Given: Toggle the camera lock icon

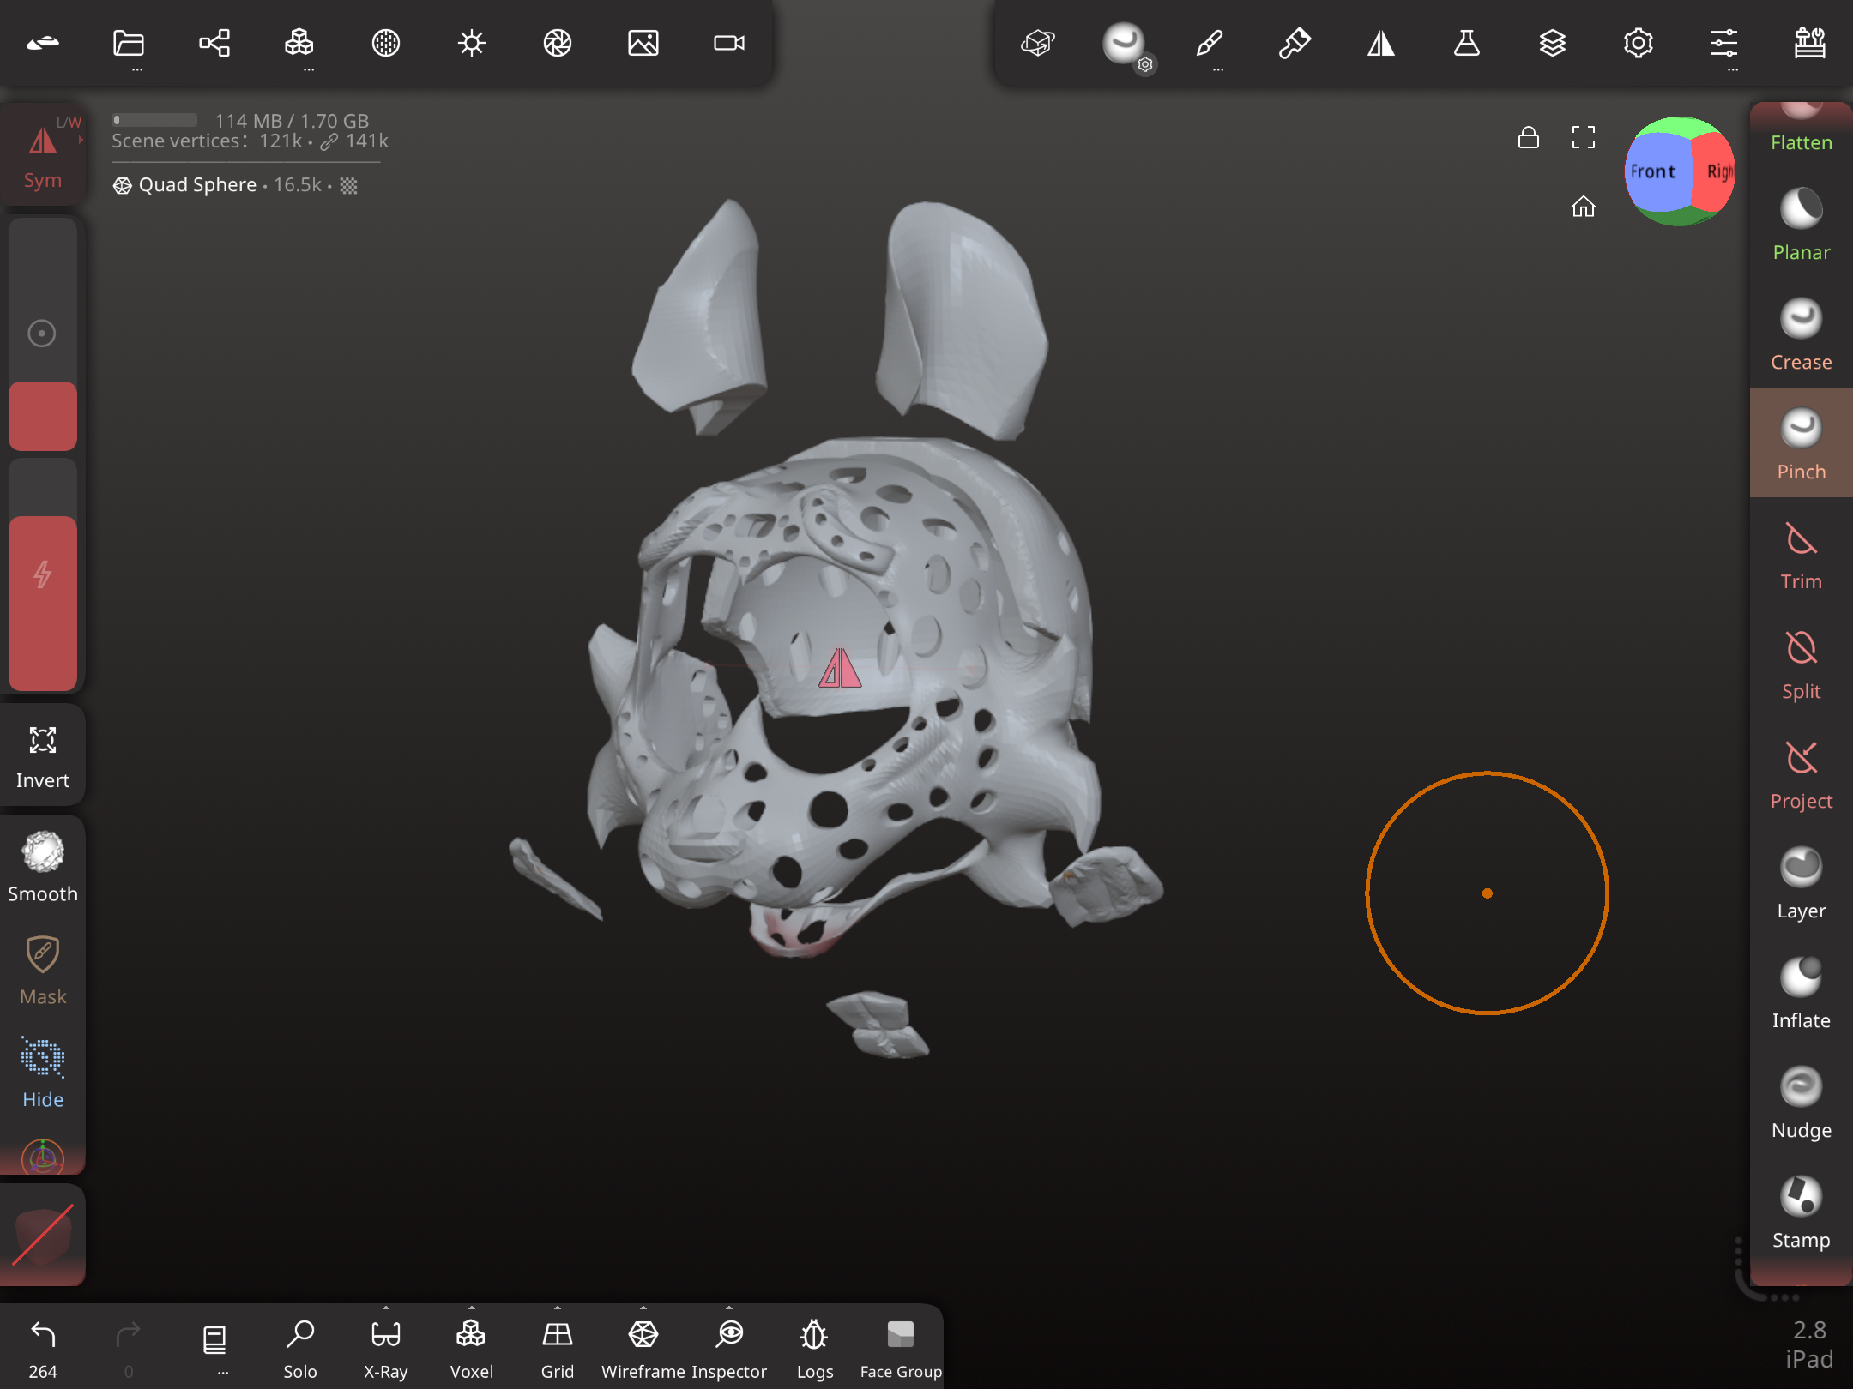Looking at the screenshot, I should [1529, 137].
